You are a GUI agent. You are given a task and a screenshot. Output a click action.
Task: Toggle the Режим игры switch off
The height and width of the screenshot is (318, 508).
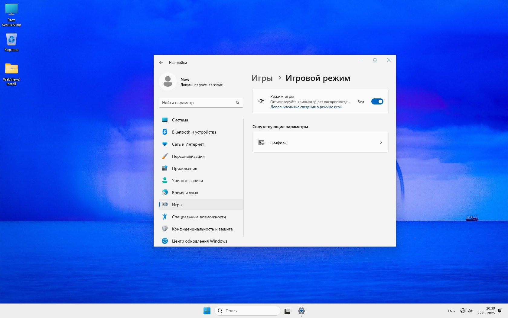click(x=377, y=102)
